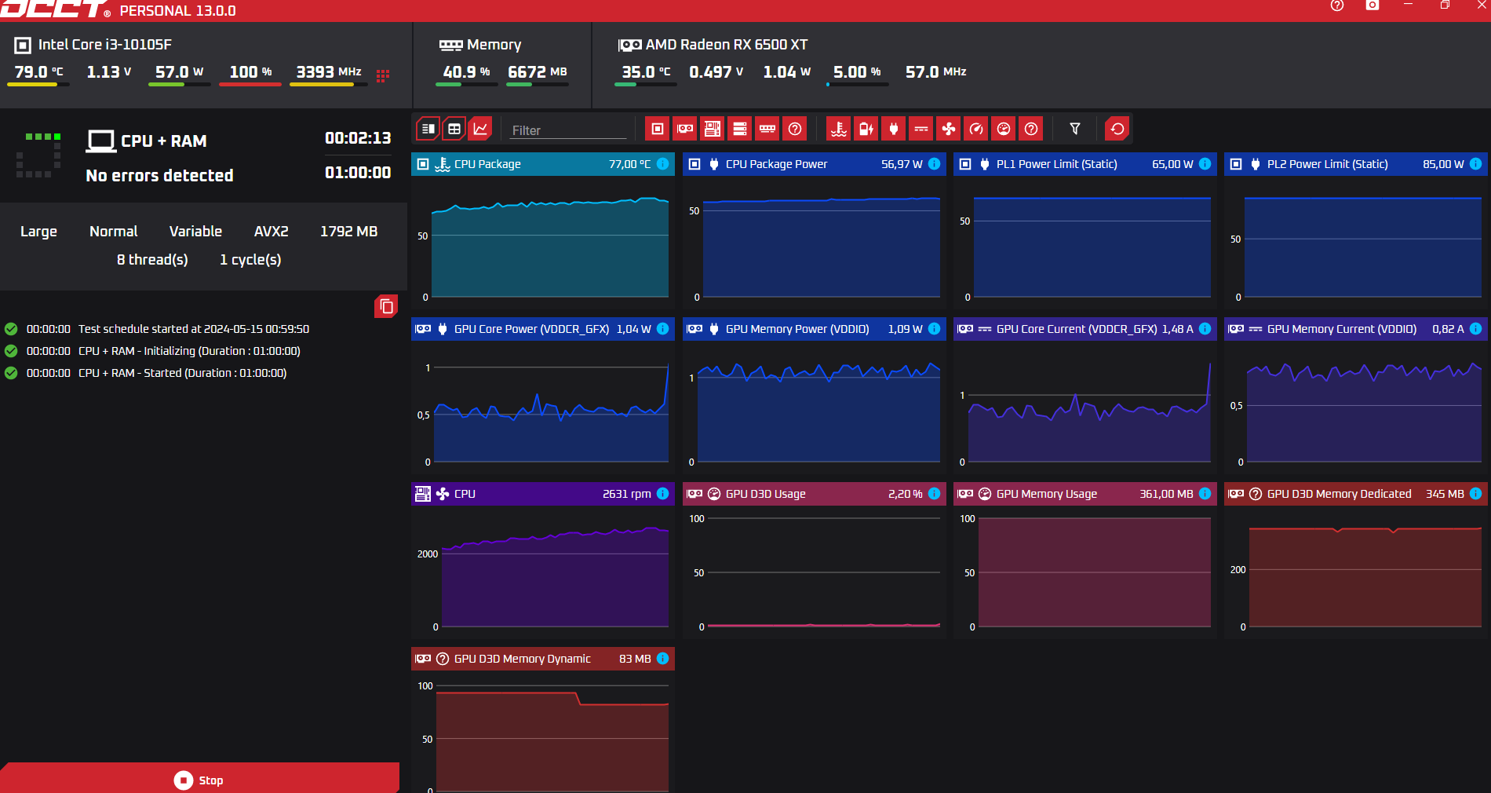
Task: Open the help icon in the title bar
Action: coord(1337,5)
